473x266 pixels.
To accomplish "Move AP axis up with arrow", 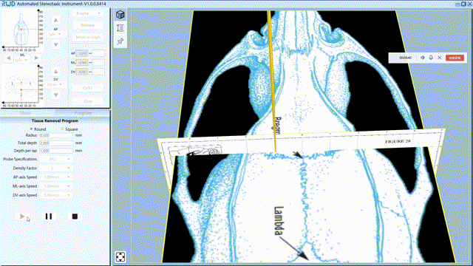I will point(55,20).
